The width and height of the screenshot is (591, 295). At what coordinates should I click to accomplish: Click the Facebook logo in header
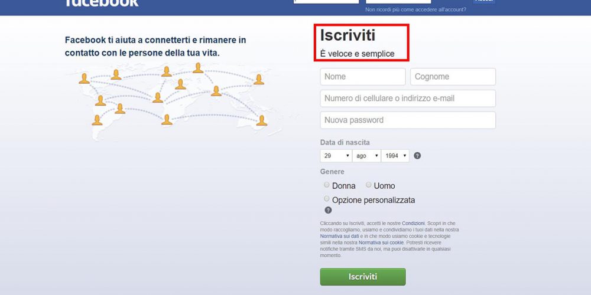tap(102, 3)
